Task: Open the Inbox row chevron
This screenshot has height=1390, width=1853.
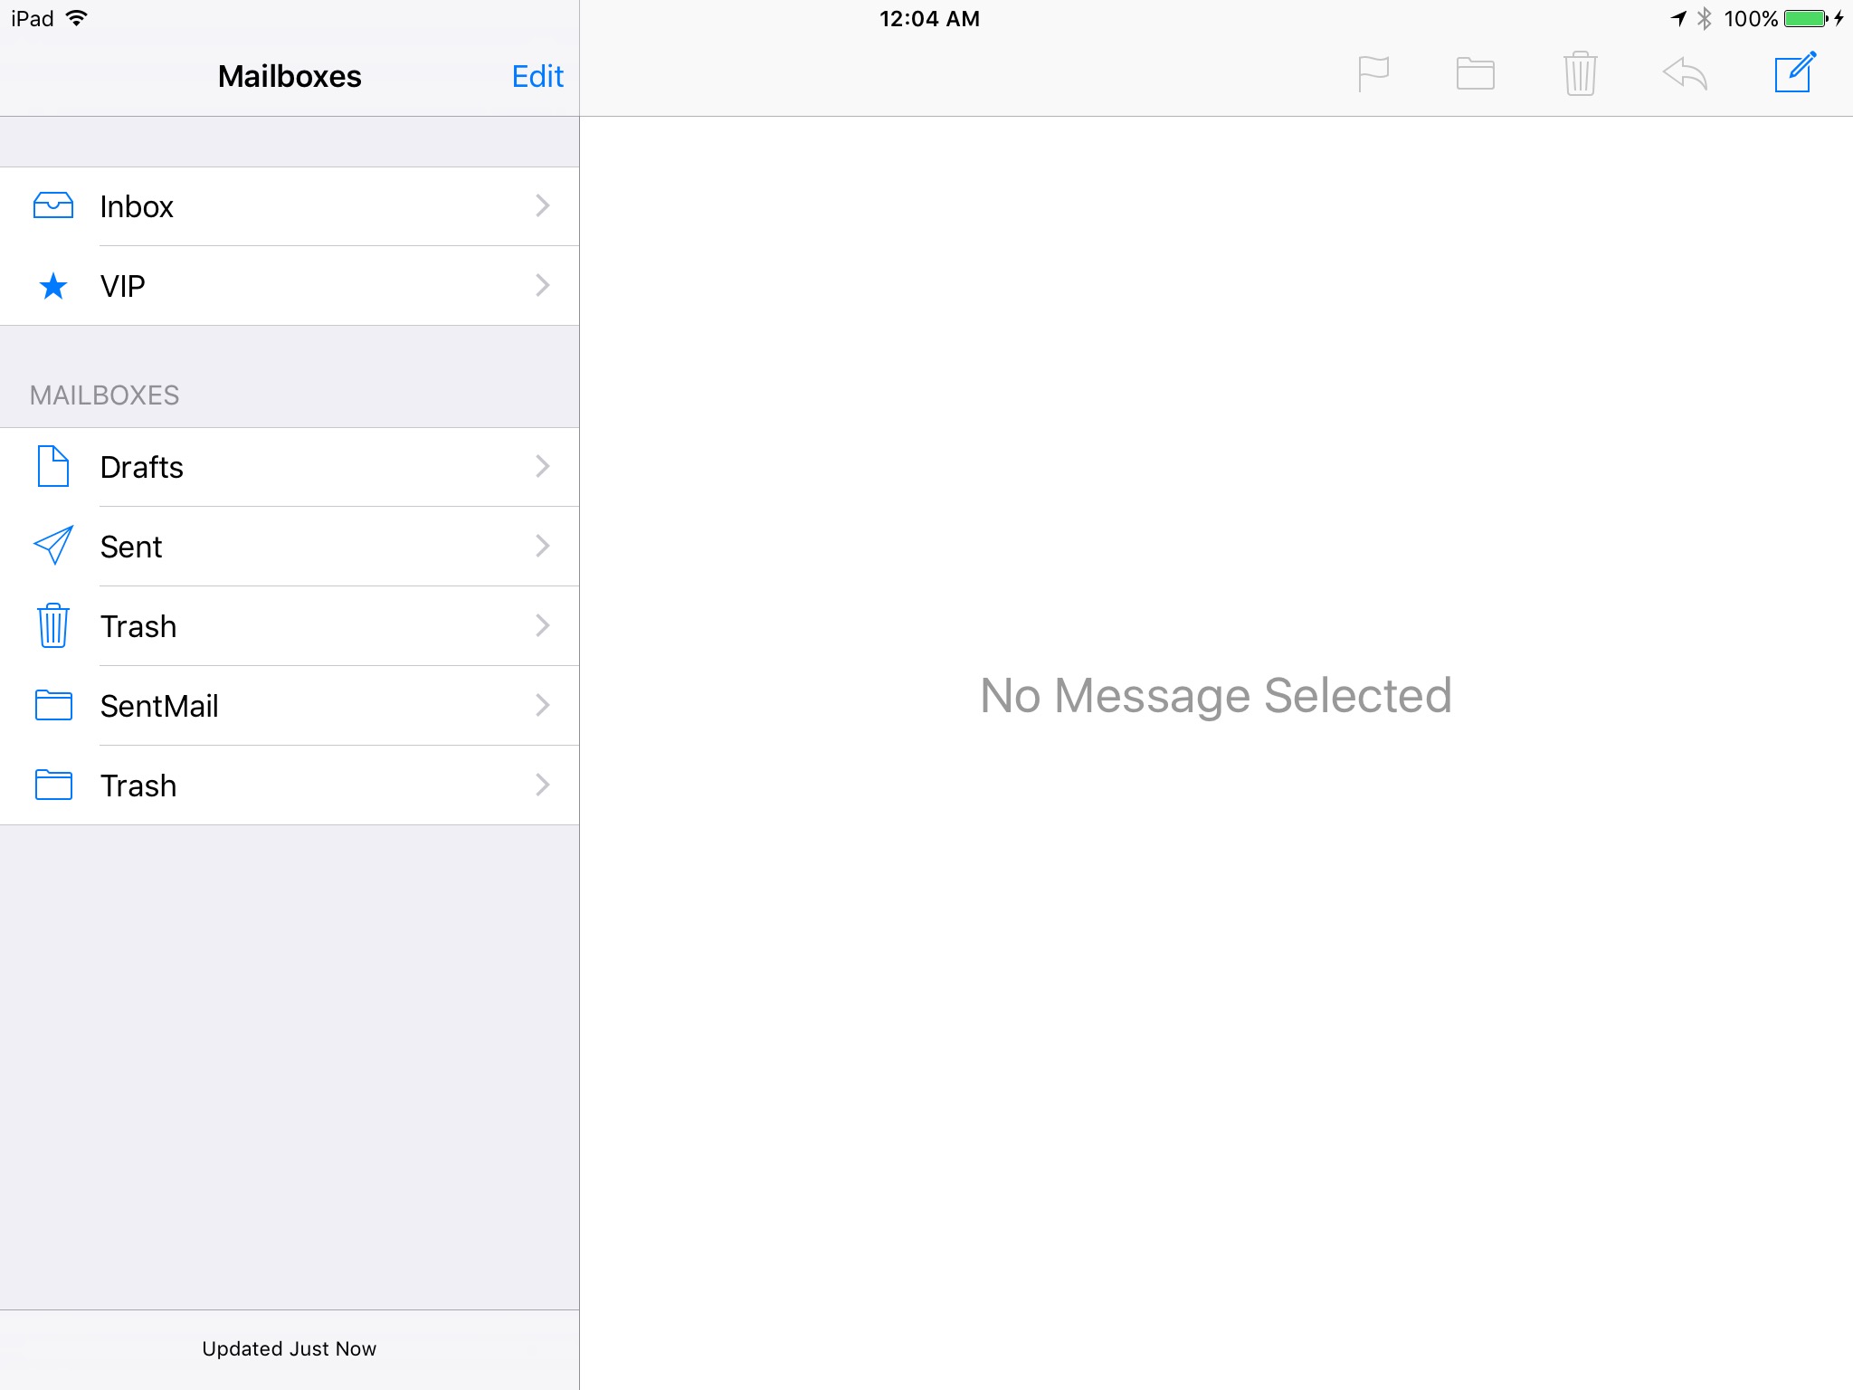Action: pos(542,206)
